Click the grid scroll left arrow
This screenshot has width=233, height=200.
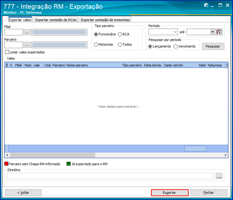coord(7,155)
